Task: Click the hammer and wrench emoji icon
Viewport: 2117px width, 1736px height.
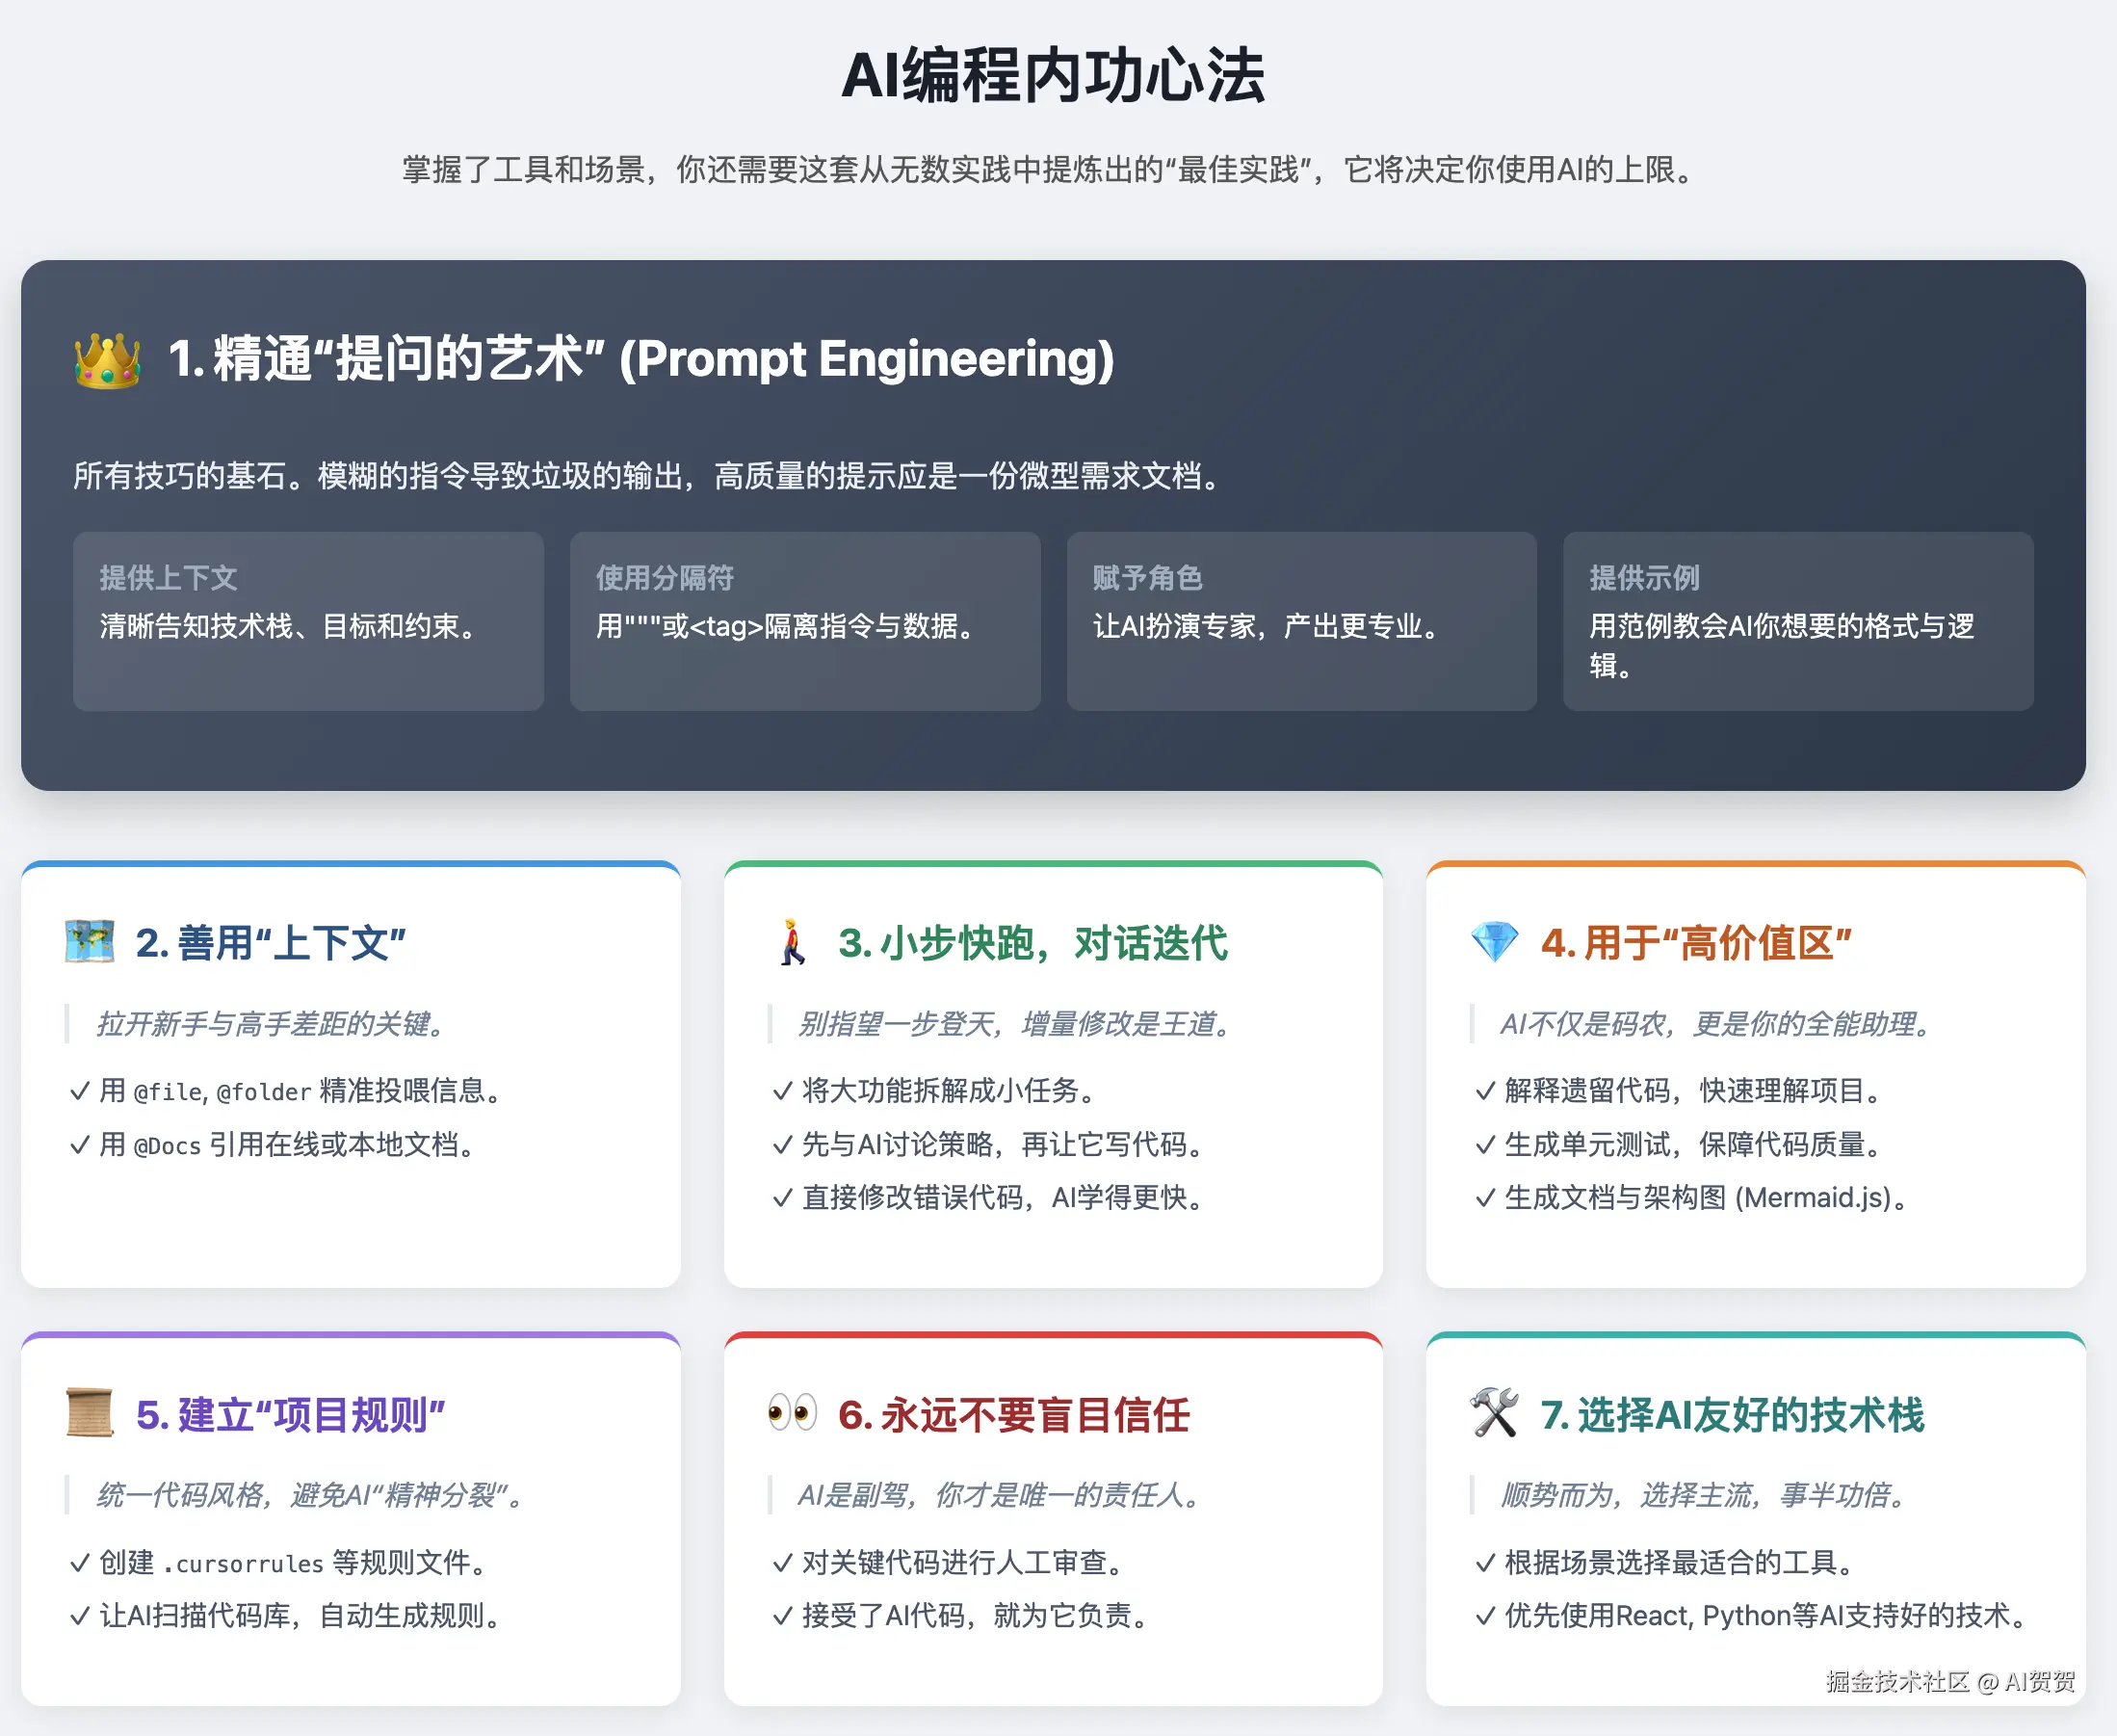Action: pos(1494,1413)
